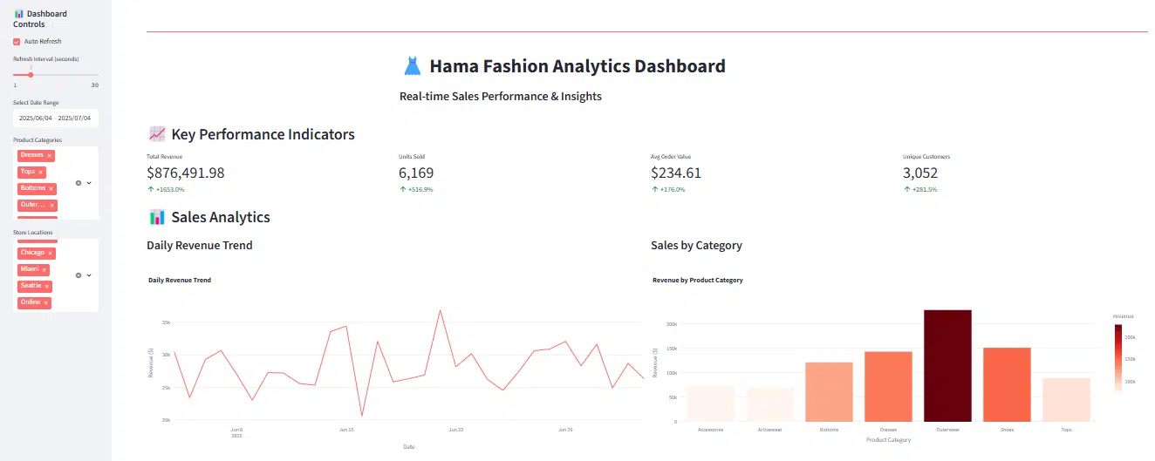This screenshot has height=461, width=1155.
Task: Remove the Miami store tag
Action: coord(44,269)
